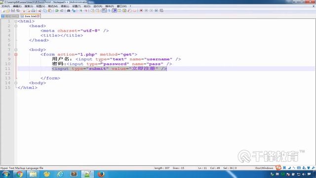The height and width of the screenshot is (178, 316).
Task: Place cursor in the <title></title> line
Action: pyautogui.click(x=62, y=35)
